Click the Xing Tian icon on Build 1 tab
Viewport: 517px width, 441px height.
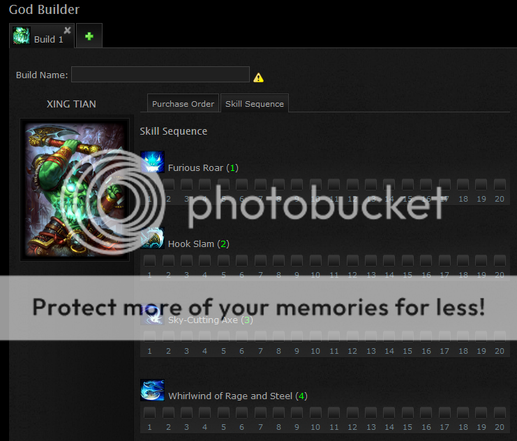22,36
